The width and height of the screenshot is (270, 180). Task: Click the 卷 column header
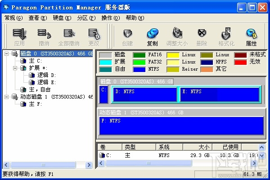pyautogui.click(x=110, y=147)
